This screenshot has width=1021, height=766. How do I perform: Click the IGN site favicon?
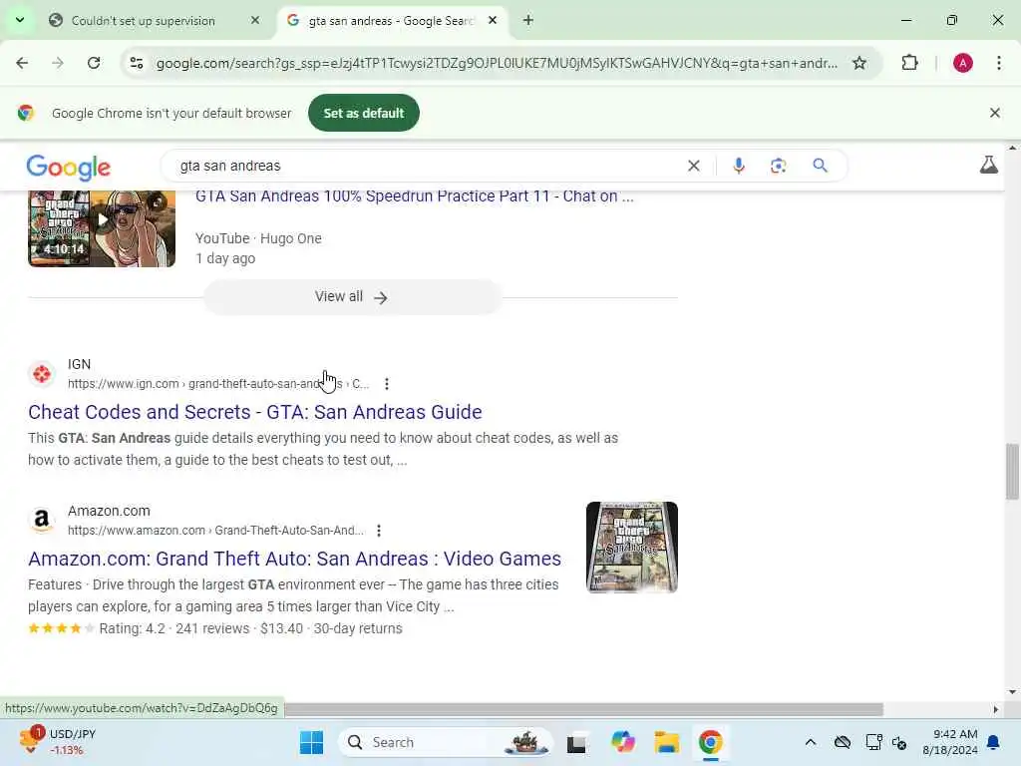tap(42, 374)
